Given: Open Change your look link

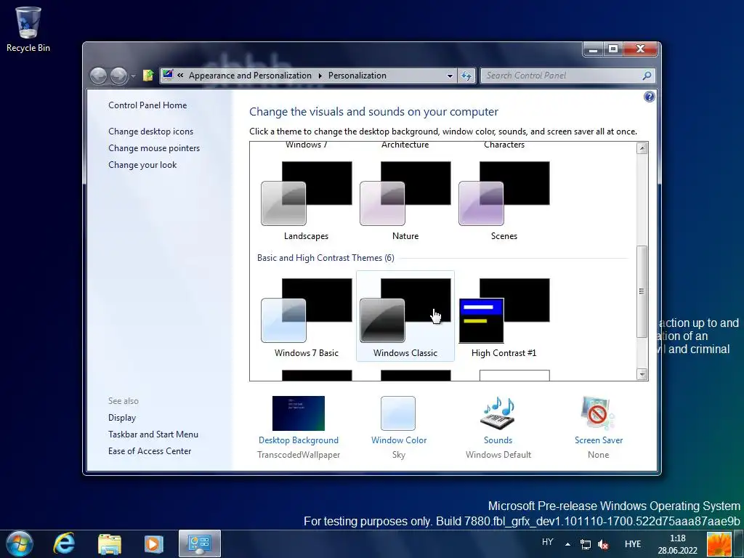Looking at the screenshot, I should 142,165.
